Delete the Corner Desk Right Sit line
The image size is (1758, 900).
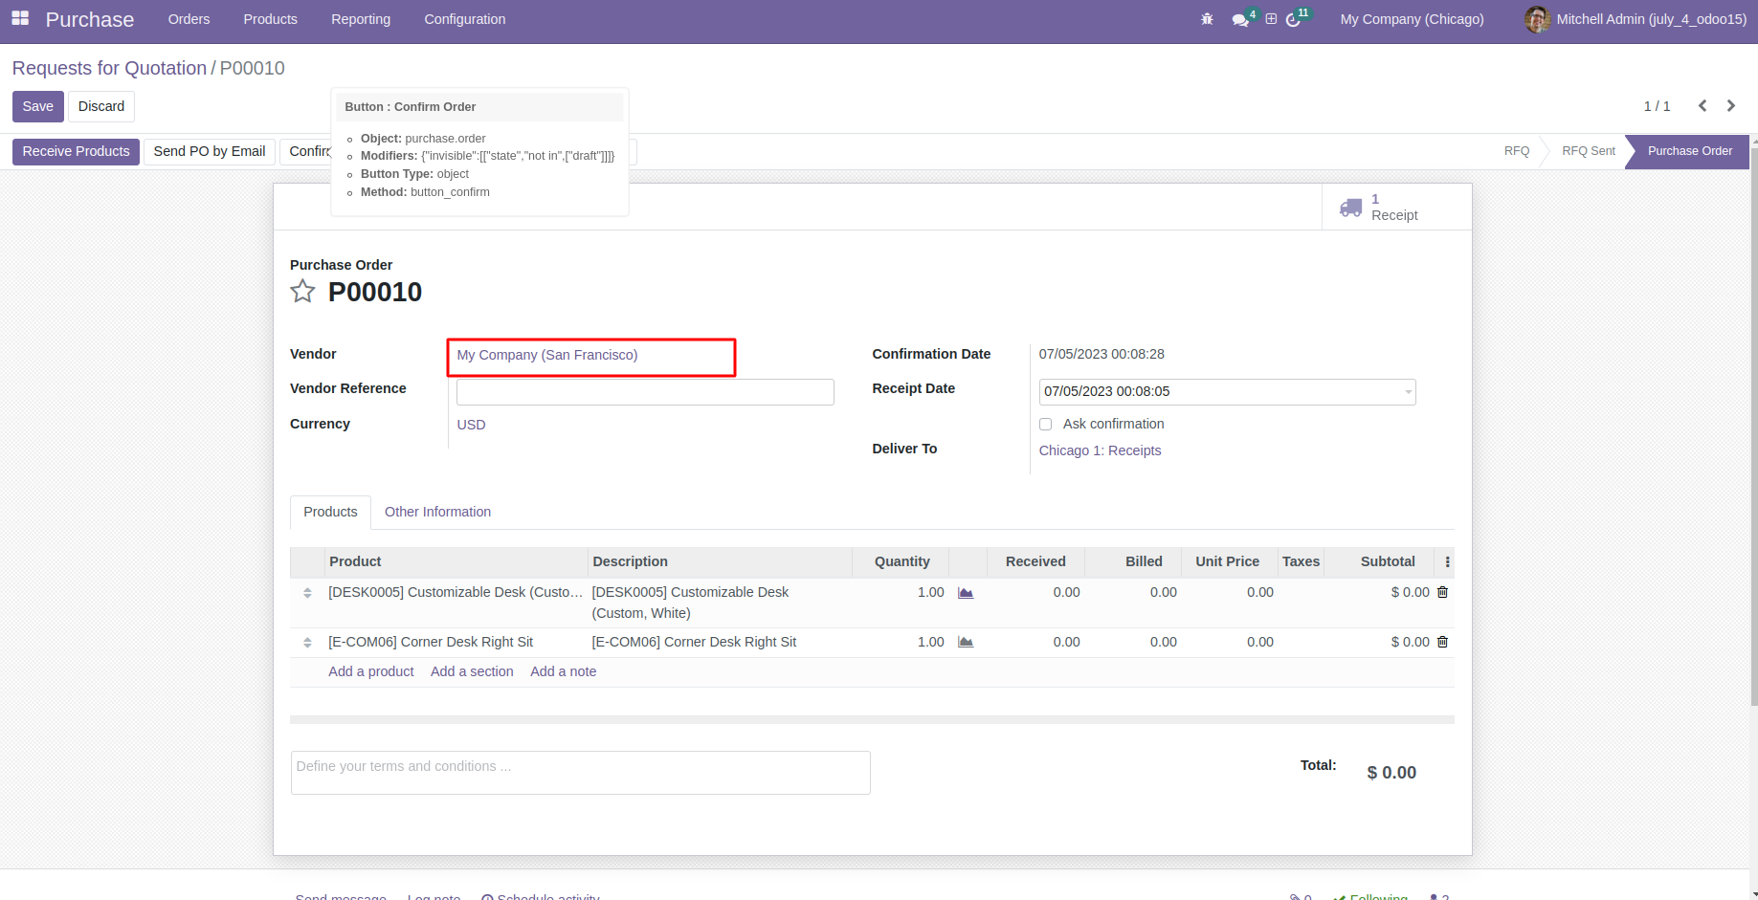(1442, 642)
